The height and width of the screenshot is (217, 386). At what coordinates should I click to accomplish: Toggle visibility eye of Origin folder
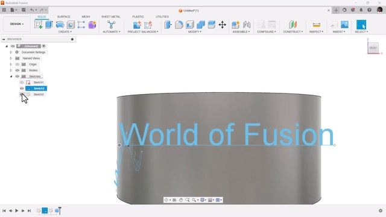[17, 64]
